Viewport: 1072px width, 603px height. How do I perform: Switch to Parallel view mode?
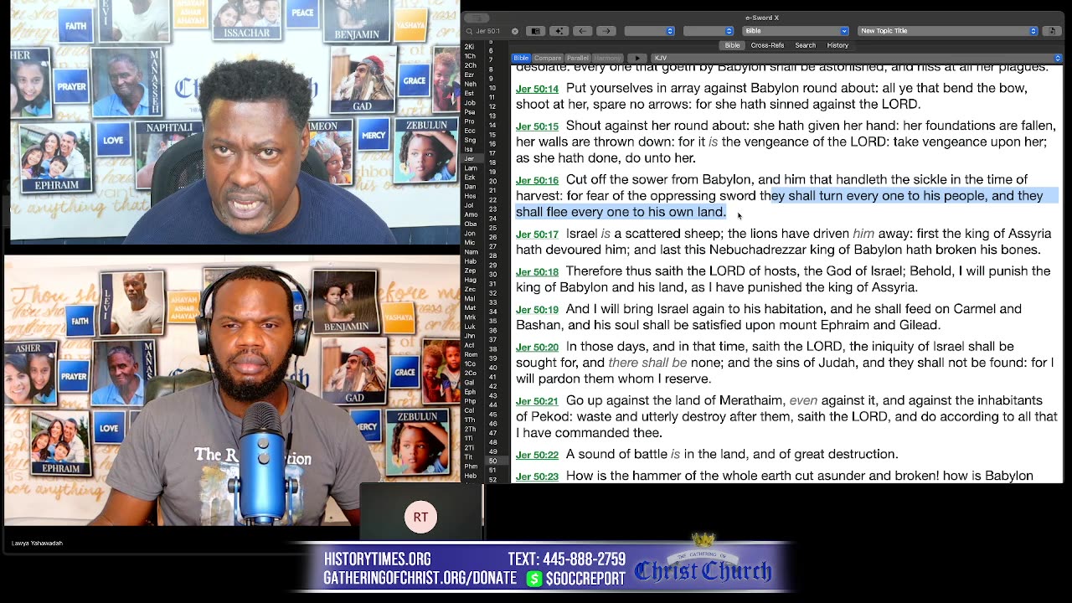point(578,58)
